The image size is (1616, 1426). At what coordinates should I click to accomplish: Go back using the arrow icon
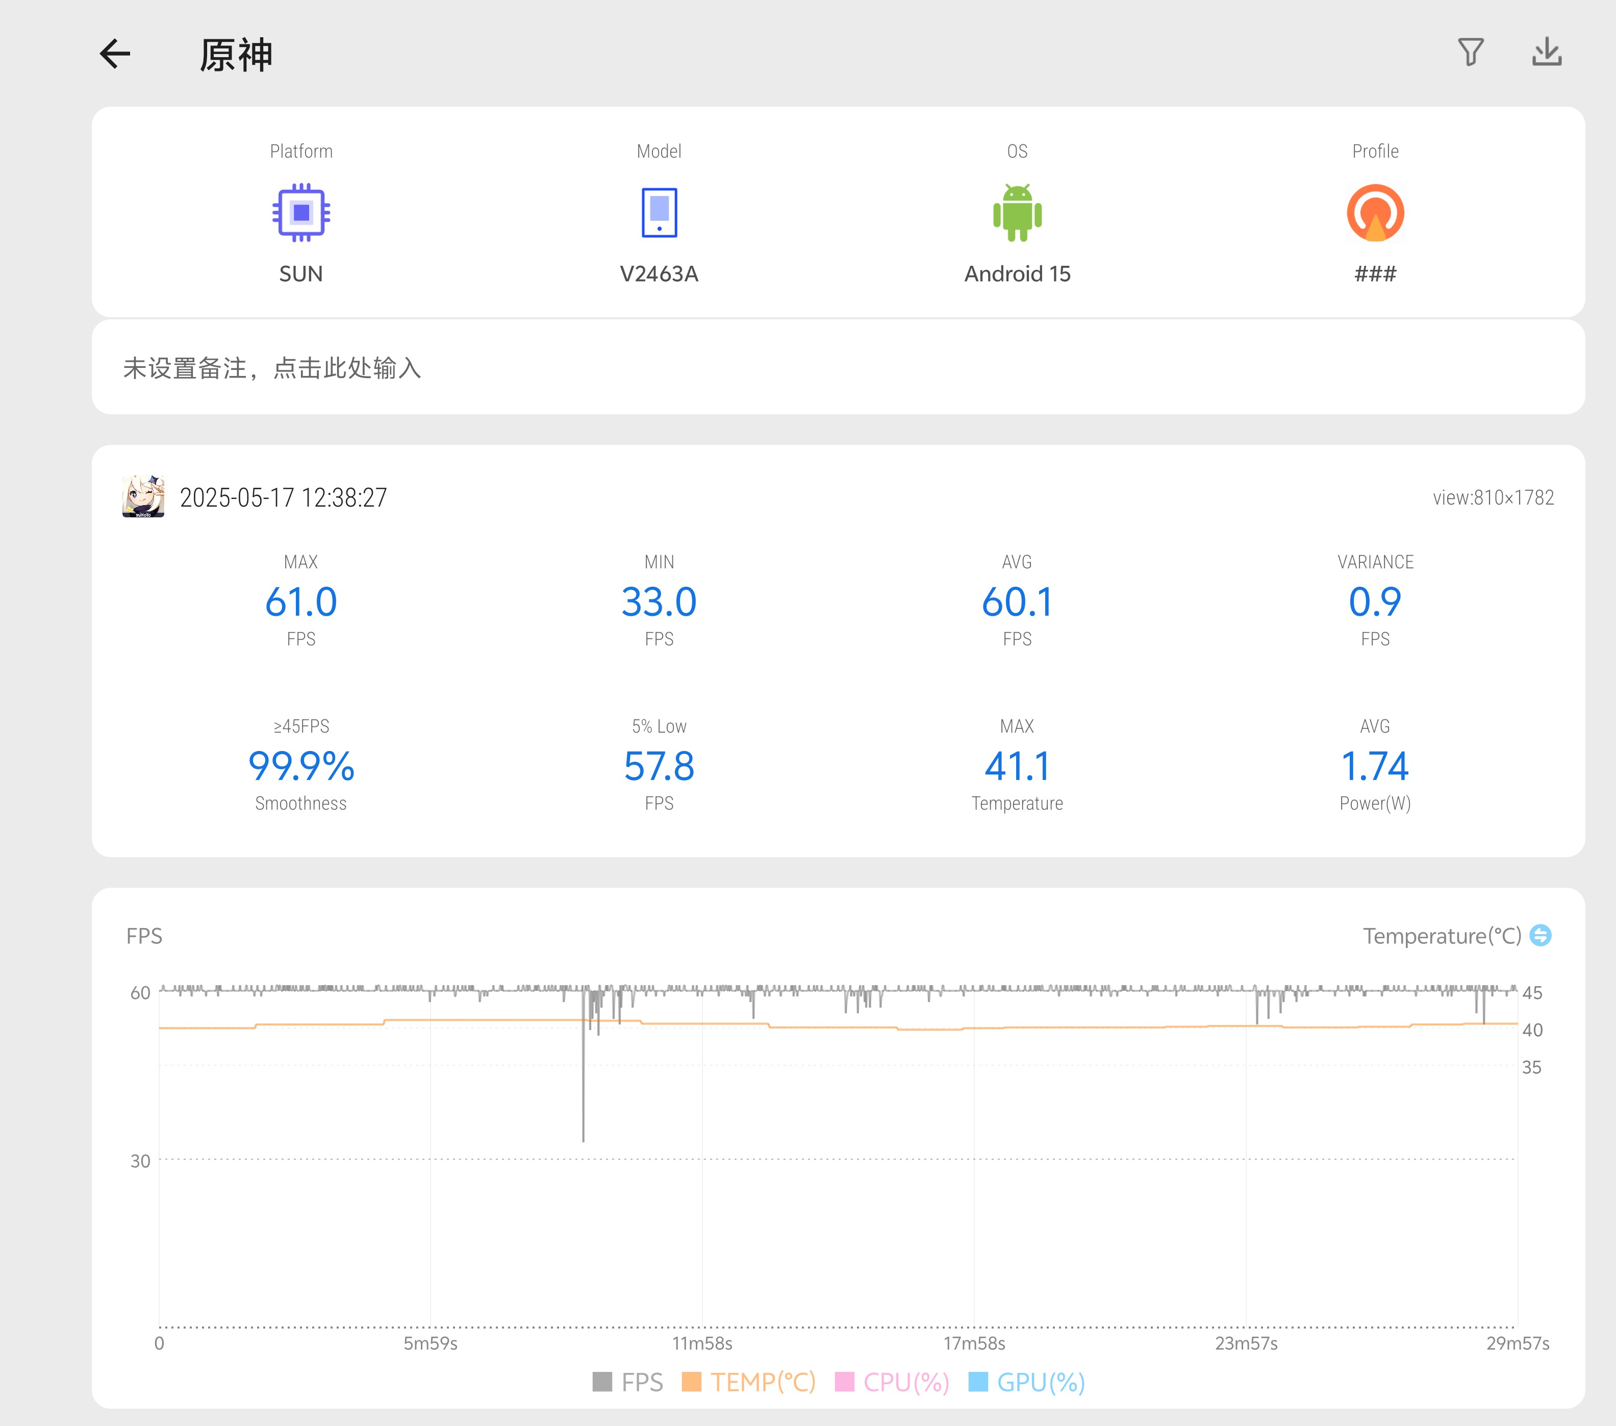click(x=115, y=54)
